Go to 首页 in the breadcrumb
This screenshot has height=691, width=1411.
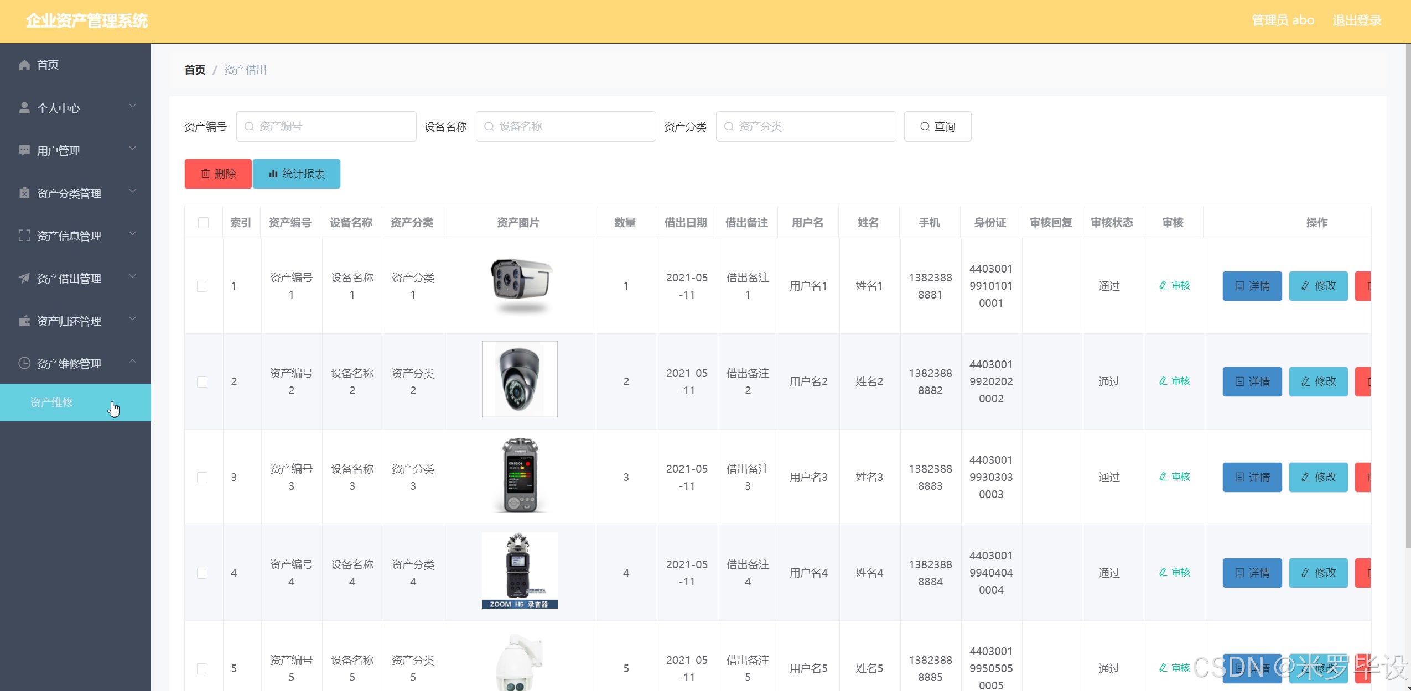point(195,70)
